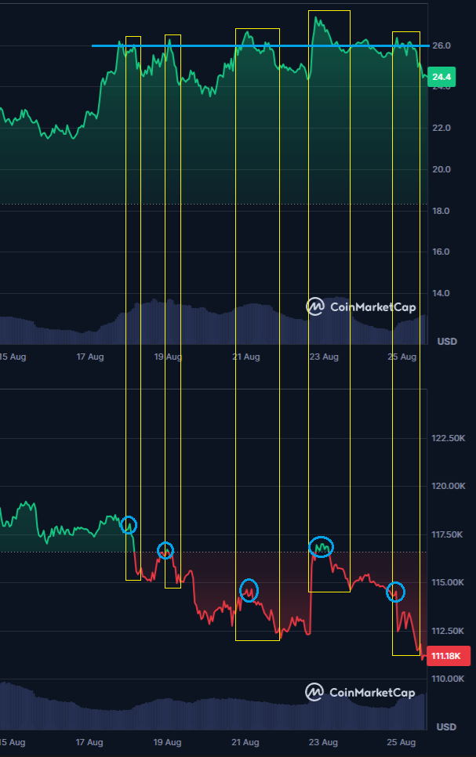
Task: Select 17 Aug date on the 111.18K chart
Action: pyautogui.click(x=89, y=742)
